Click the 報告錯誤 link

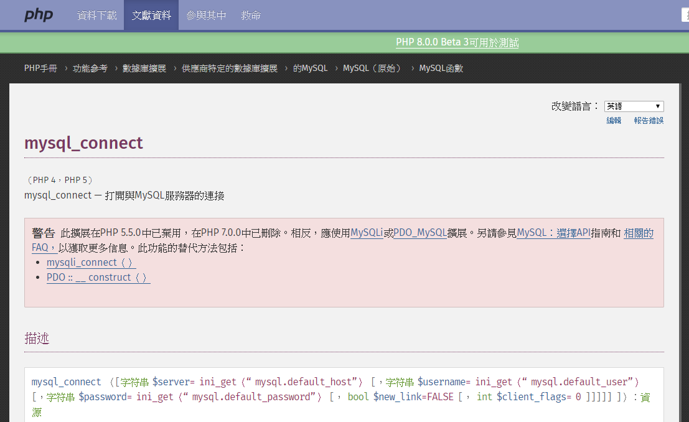(x=649, y=121)
